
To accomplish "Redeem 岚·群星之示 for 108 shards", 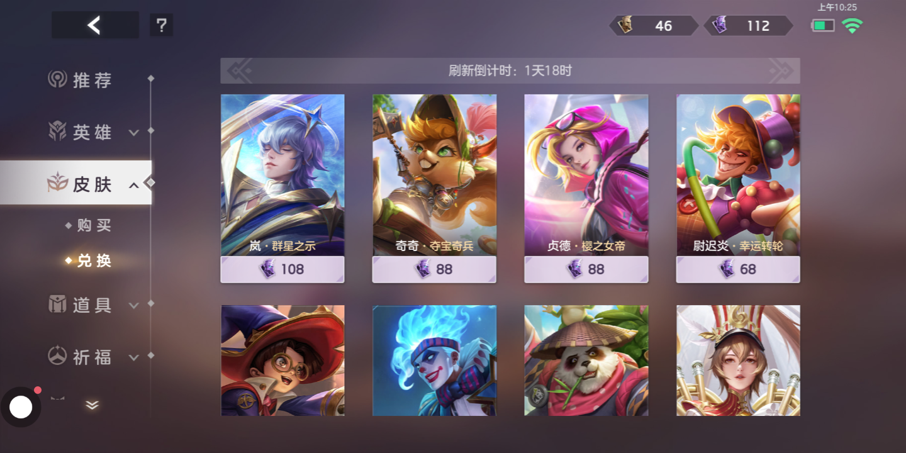I will (x=282, y=269).
